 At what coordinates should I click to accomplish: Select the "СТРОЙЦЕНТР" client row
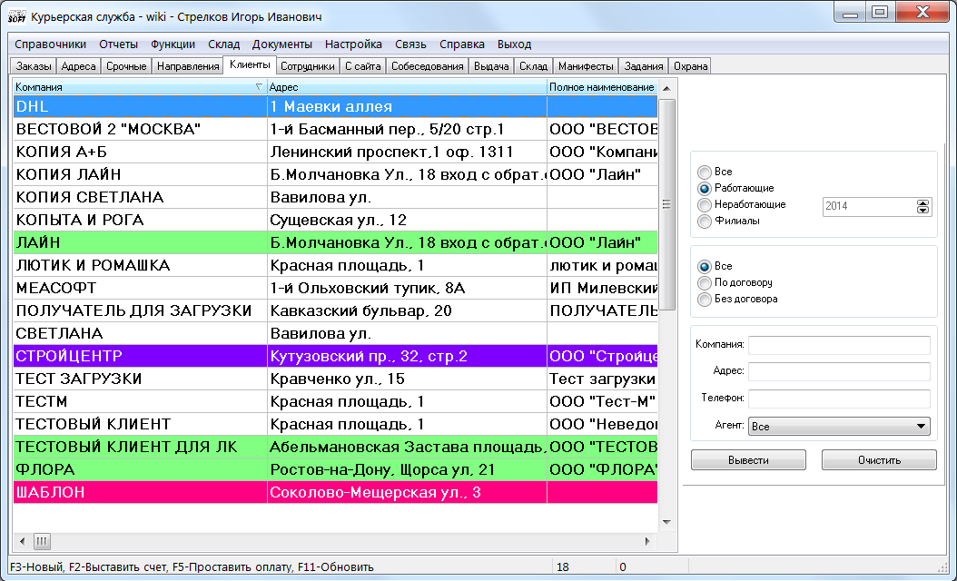tap(335, 356)
